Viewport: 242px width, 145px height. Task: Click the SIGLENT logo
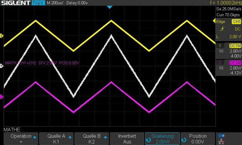[16, 3]
